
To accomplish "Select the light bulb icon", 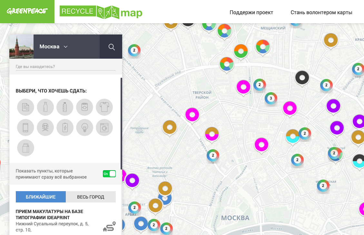I will tap(84, 128).
